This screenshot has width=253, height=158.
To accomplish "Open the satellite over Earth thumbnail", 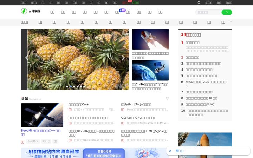I will click(150, 71).
